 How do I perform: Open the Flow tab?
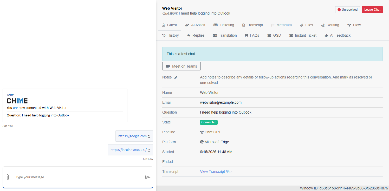pos(354,25)
